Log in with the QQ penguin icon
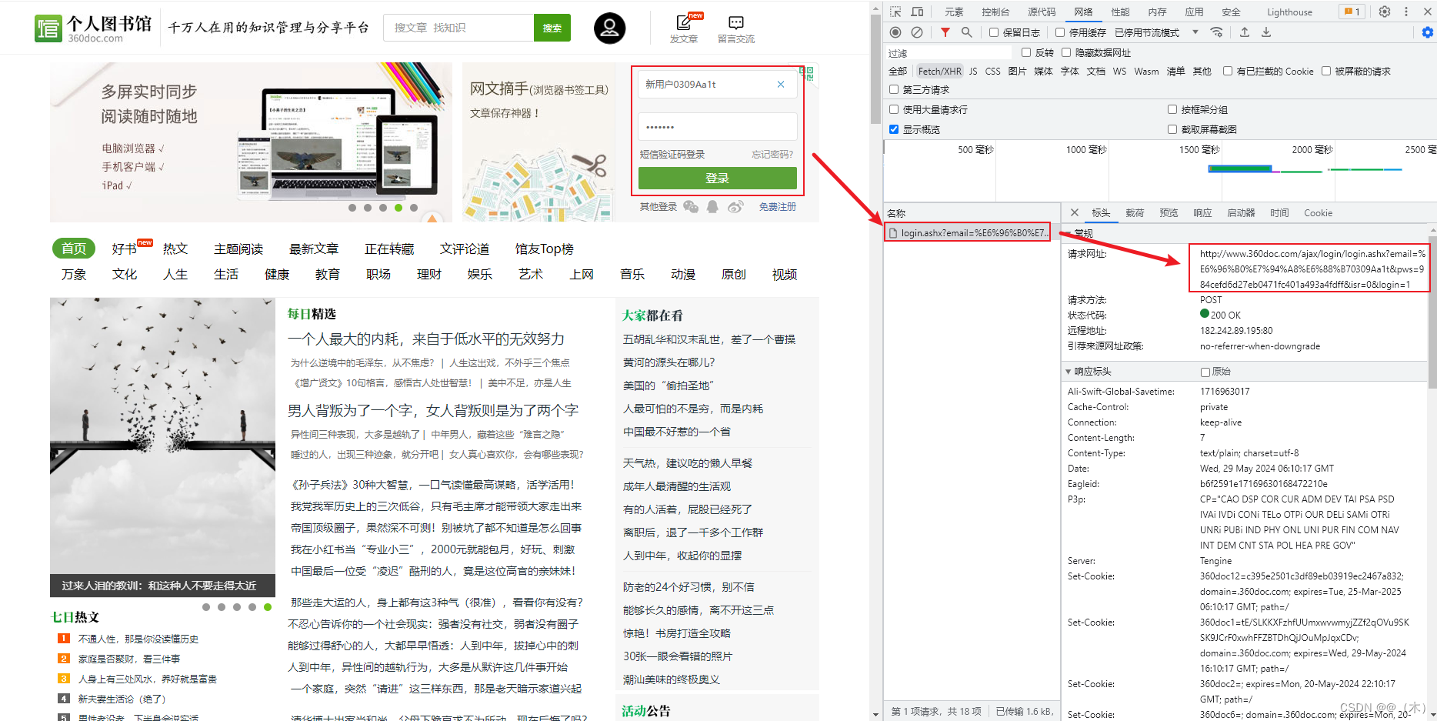1437x721 pixels. coord(713,206)
